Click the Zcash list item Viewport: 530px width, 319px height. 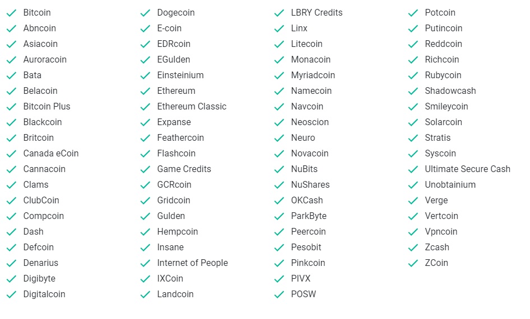pos(436,247)
